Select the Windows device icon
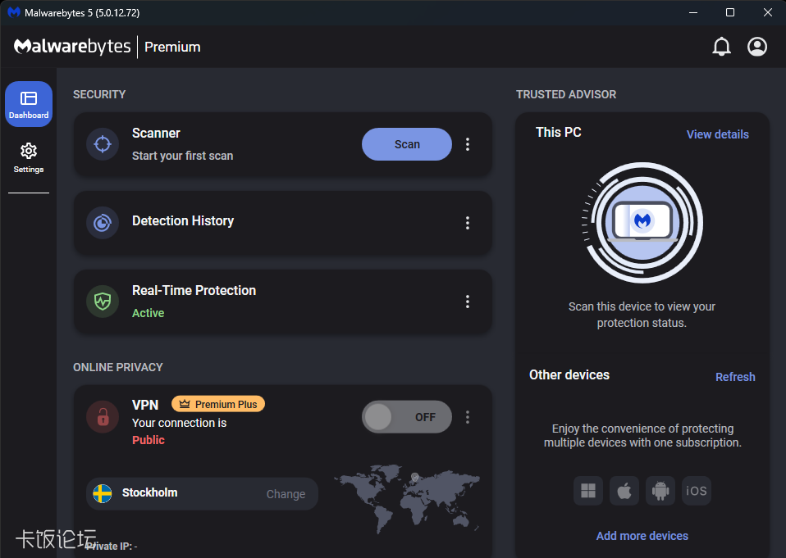This screenshot has height=558, width=786. tap(587, 490)
